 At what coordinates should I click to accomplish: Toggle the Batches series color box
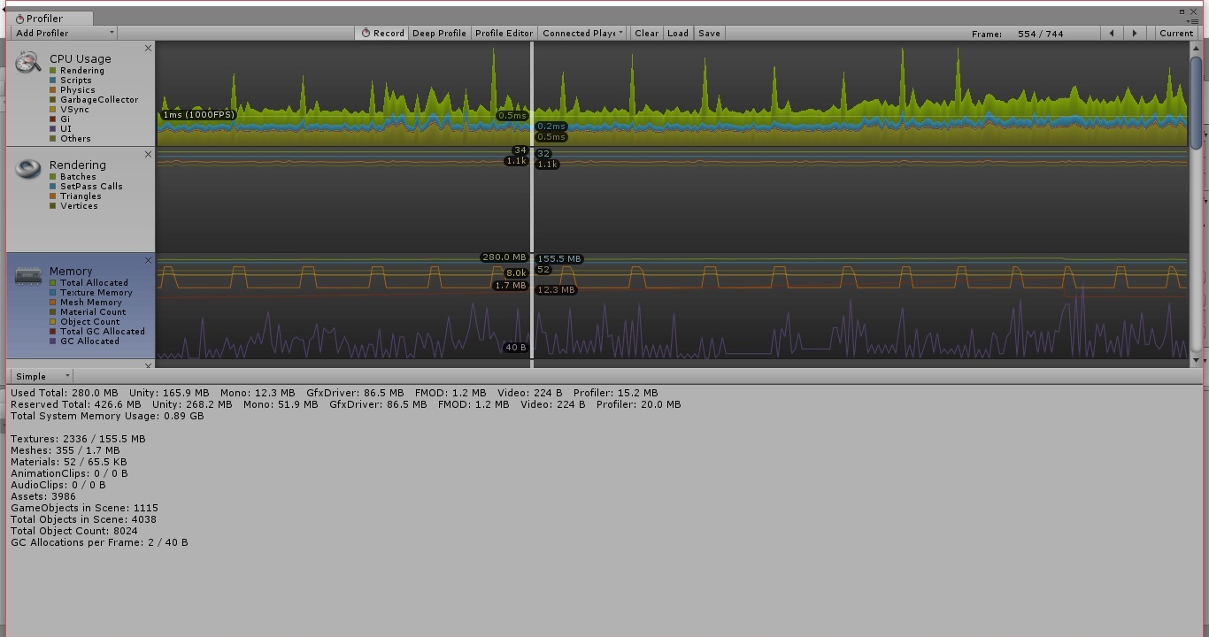pyautogui.click(x=53, y=177)
